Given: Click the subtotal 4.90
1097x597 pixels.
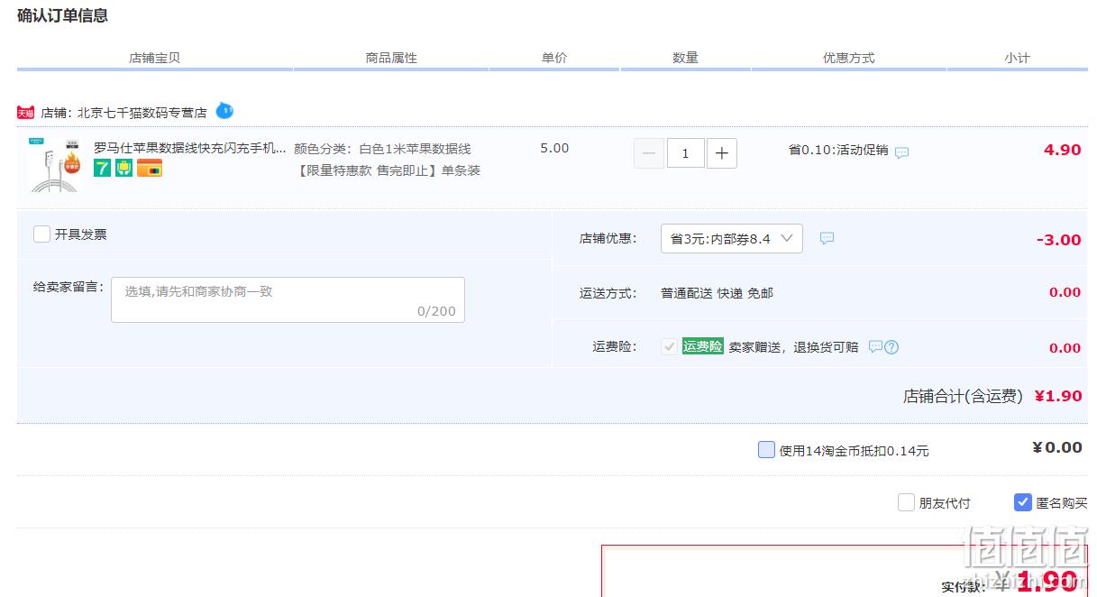Looking at the screenshot, I should (x=1062, y=150).
